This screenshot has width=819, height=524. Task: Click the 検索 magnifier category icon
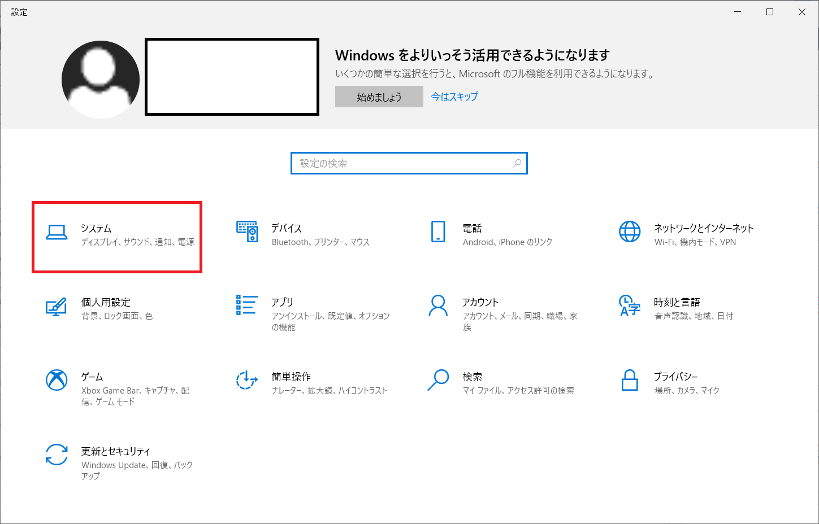tap(438, 380)
